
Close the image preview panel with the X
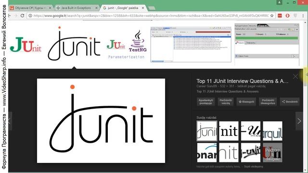(295, 76)
